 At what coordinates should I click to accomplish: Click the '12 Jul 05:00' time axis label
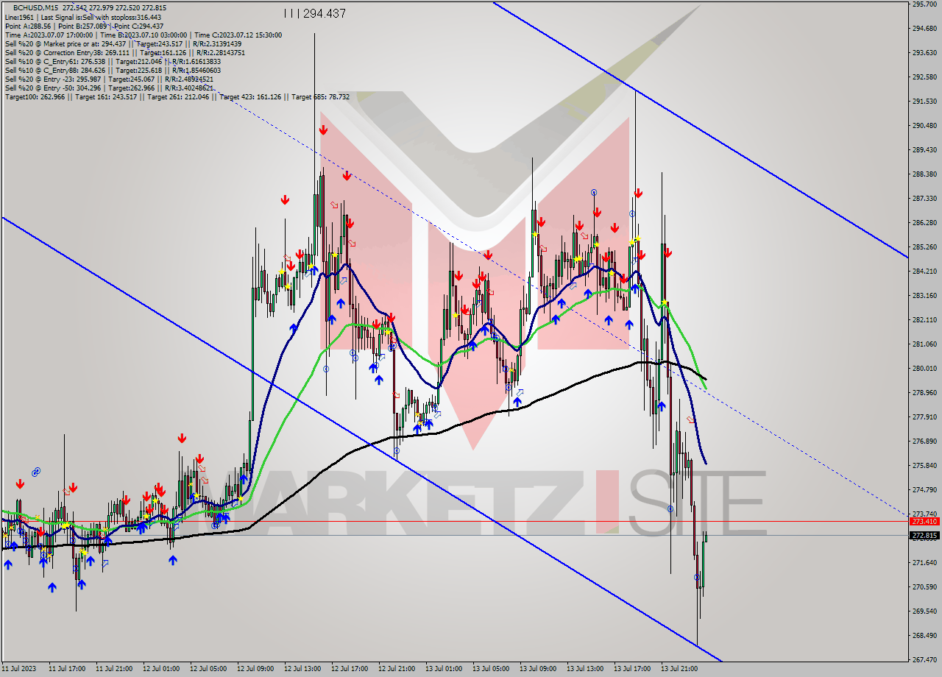[x=208, y=670]
